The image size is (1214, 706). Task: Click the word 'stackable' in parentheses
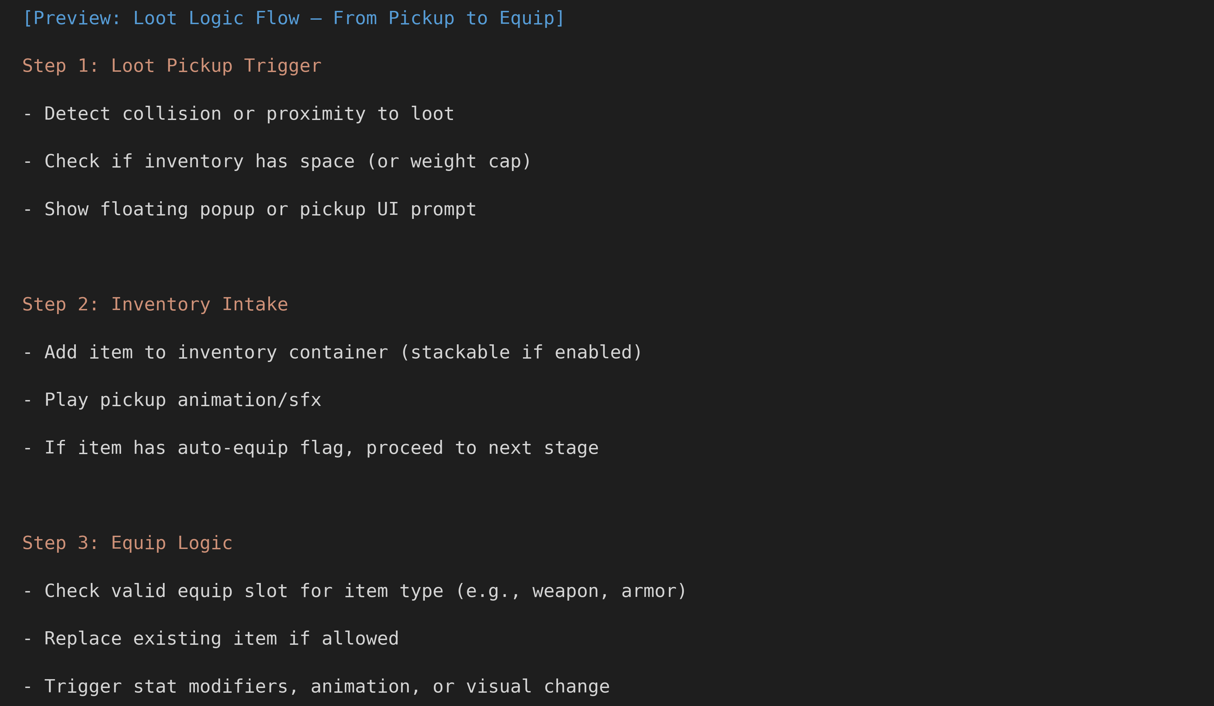(x=460, y=352)
